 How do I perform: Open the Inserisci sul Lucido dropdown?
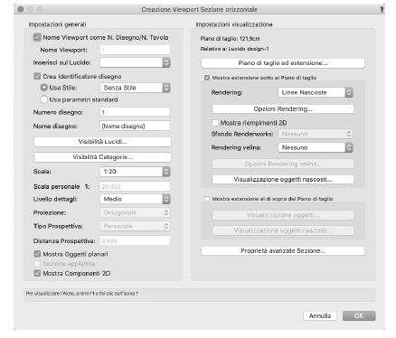(x=135, y=62)
